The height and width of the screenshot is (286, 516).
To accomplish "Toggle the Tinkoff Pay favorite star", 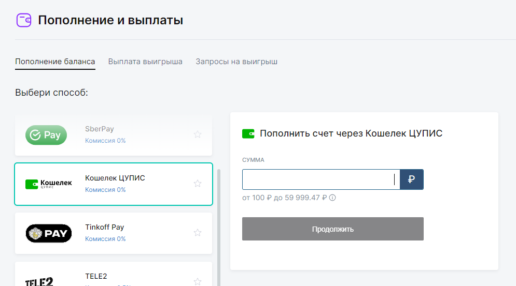I will click(198, 233).
